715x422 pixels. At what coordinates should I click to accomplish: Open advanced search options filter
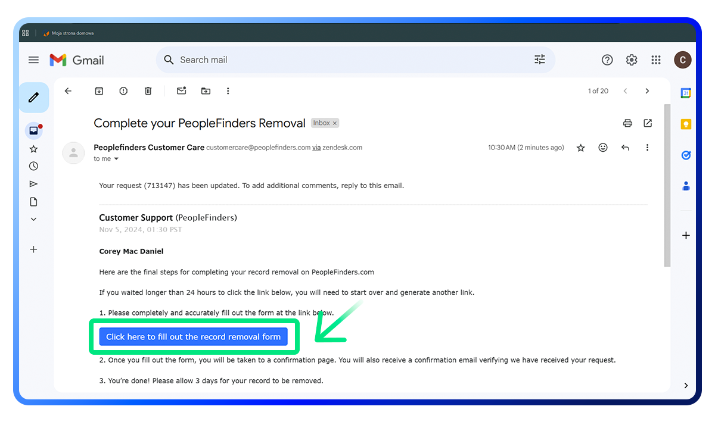click(x=539, y=60)
